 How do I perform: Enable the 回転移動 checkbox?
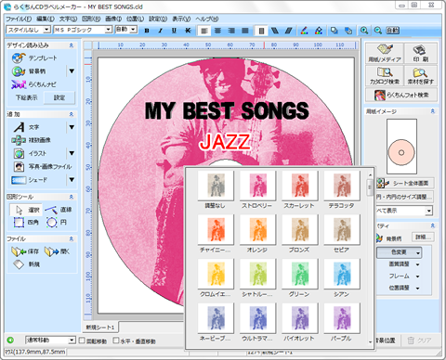pos(82,341)
